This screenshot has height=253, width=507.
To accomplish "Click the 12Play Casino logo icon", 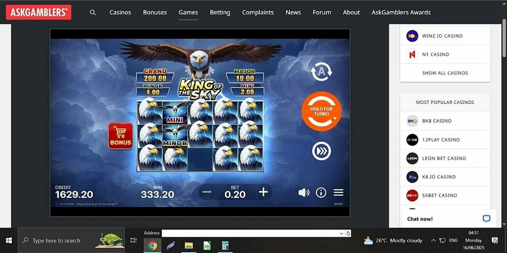I will pyautogui.click(x=412, y=140).
